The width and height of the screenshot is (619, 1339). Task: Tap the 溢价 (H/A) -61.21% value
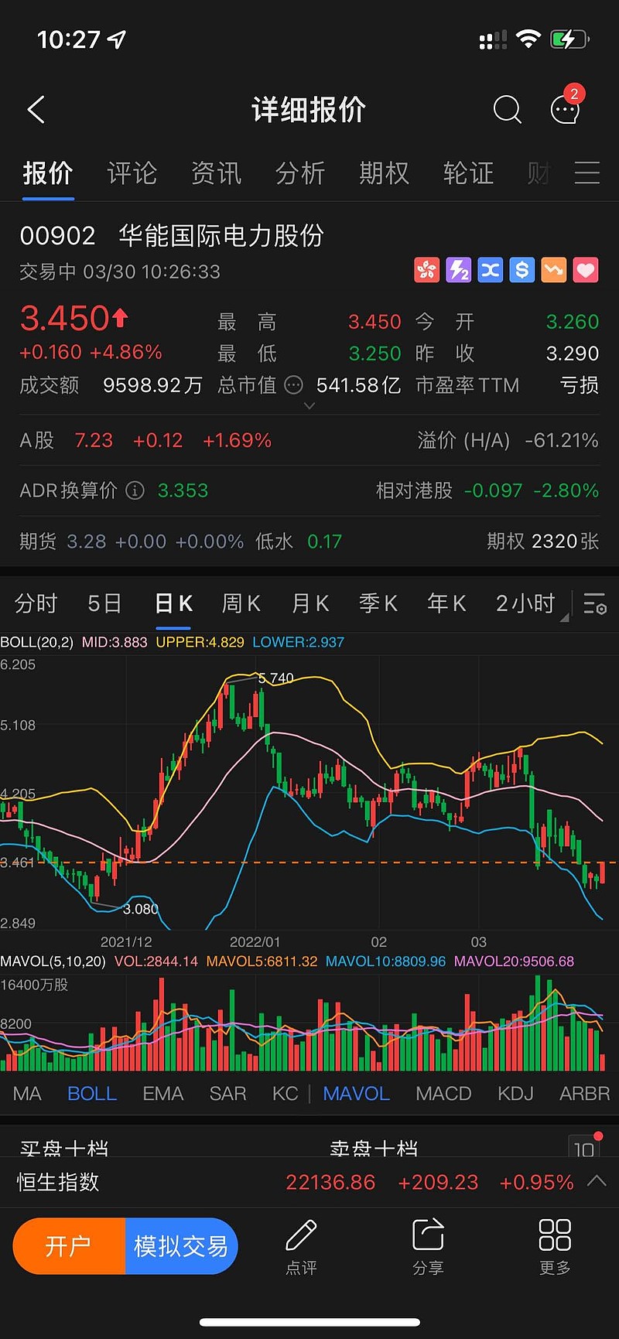508,440
